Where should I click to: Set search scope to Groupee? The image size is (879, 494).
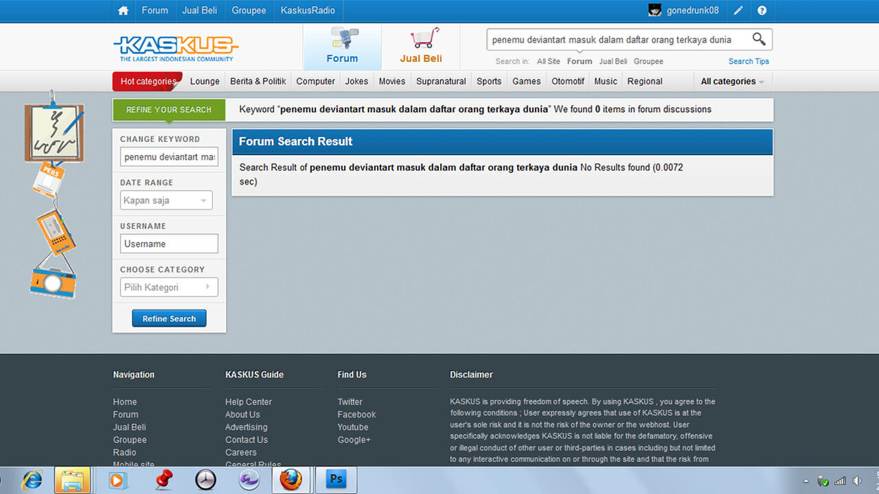[648, 61]
